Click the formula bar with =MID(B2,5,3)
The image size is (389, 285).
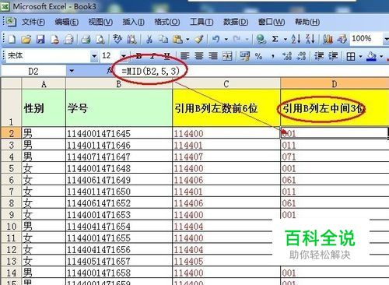pyautogui.click(x=251, y=71)
